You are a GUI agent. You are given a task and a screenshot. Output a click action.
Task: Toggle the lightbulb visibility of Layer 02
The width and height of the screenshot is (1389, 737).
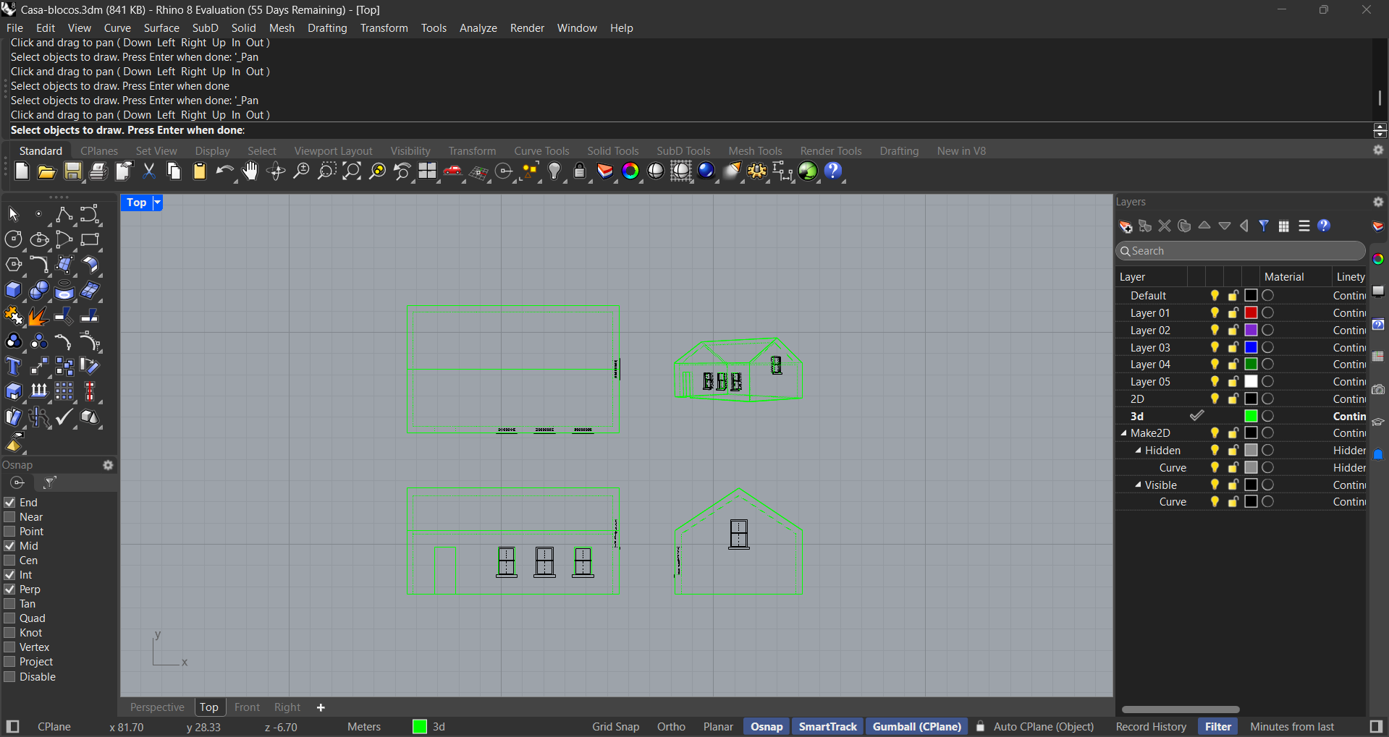(x=1214, y=331)
